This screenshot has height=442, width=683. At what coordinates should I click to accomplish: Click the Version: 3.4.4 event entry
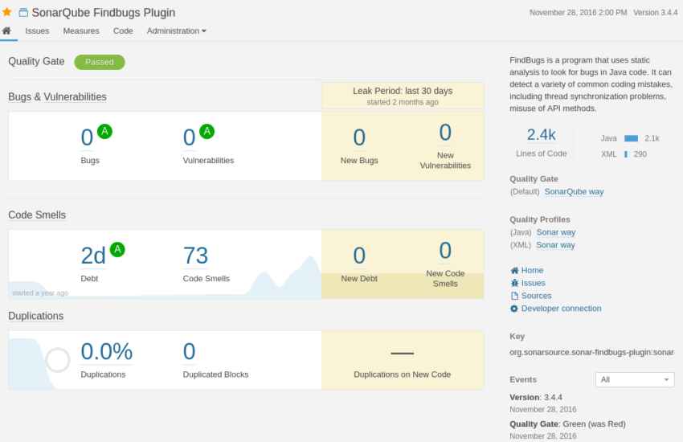[x=536, y=398]
